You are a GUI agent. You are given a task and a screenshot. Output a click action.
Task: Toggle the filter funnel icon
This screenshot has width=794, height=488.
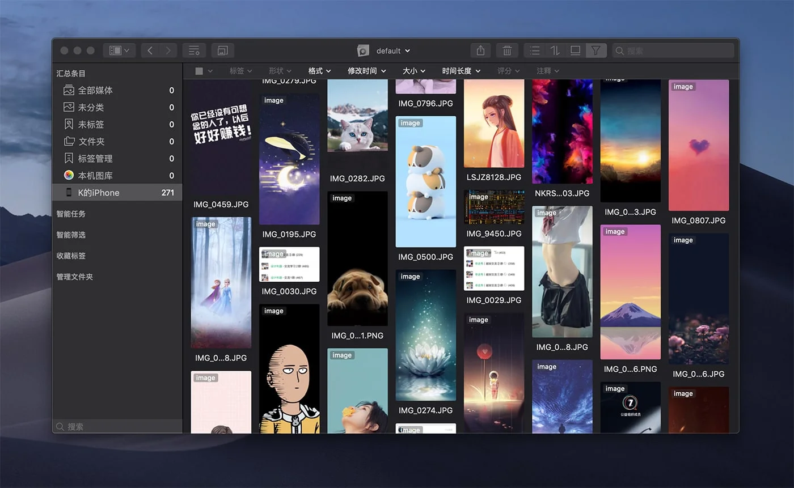(595, 50)
